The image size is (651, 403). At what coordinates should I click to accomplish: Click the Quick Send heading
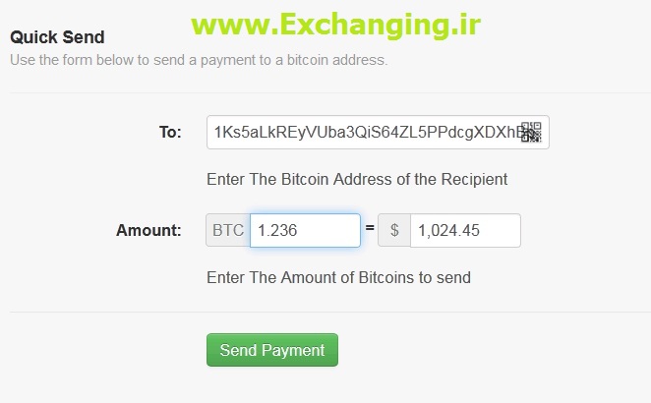pos(57,37)
